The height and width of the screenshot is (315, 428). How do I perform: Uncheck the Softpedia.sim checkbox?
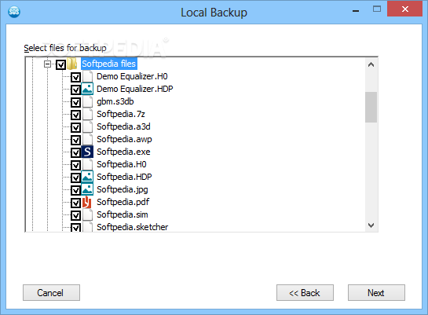pyautogui.click(x=75, y=215)
